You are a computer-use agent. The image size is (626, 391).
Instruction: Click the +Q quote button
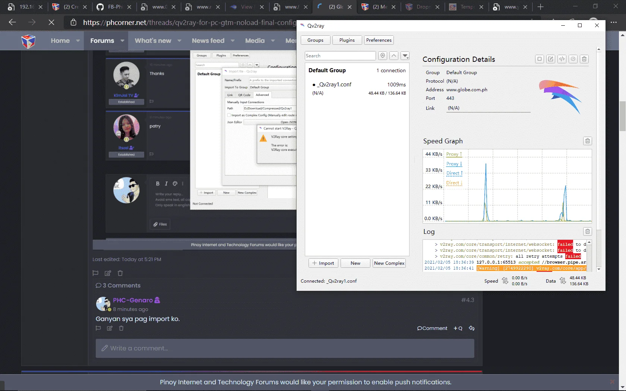coord(458,328)
